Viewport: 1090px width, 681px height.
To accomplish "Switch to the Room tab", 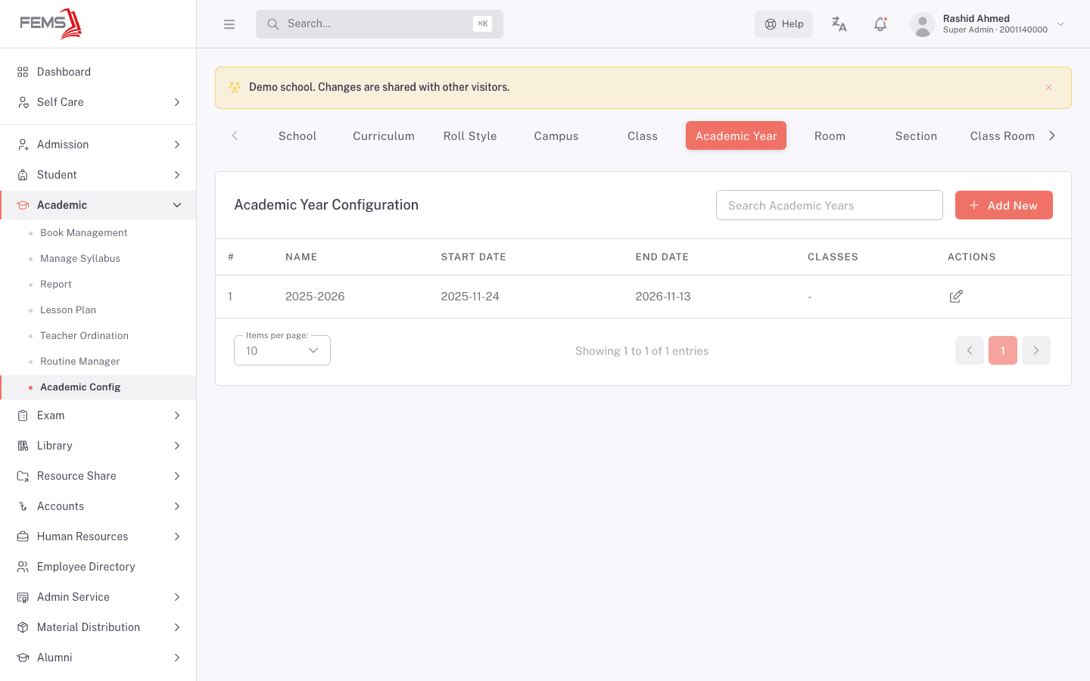I will (x=830, y=136).
